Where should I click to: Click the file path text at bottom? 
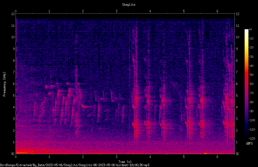(75, 165)
